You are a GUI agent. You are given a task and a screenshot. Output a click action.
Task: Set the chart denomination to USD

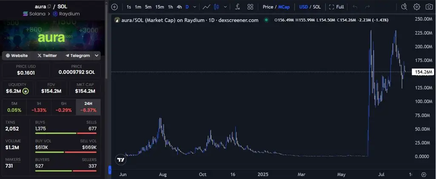(303, 7)
